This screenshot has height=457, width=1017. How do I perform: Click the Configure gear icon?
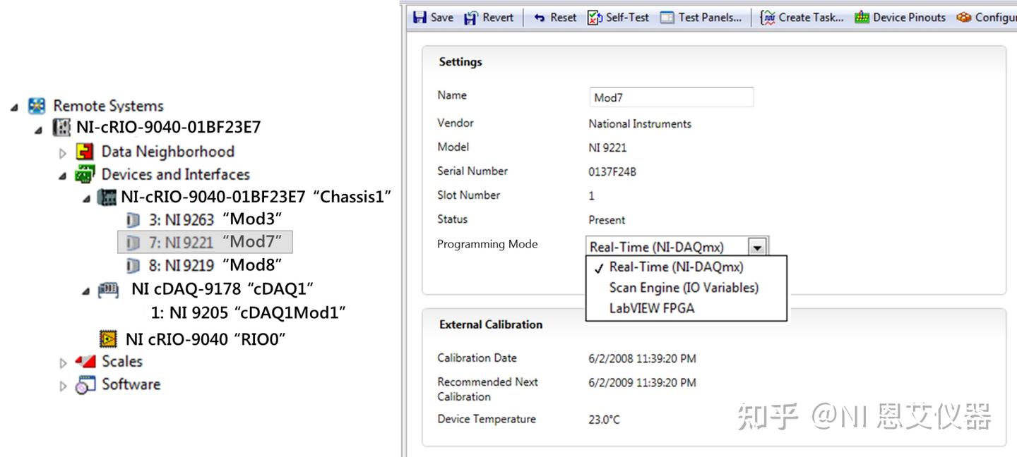click(964, 18)
